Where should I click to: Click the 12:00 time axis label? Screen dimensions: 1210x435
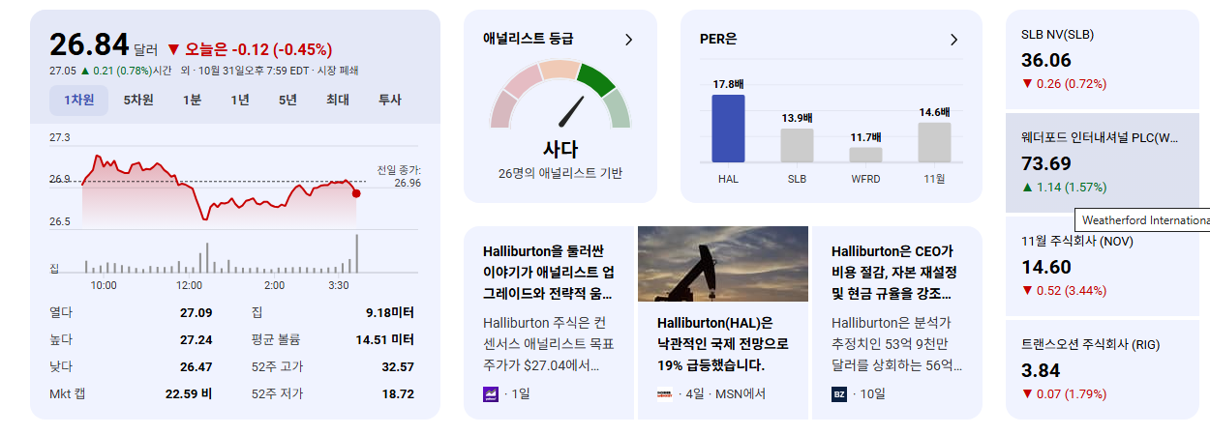189,285
